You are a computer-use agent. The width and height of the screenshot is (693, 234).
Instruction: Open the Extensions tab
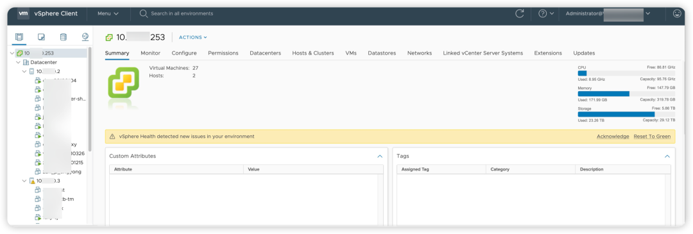tap(548, 53)
